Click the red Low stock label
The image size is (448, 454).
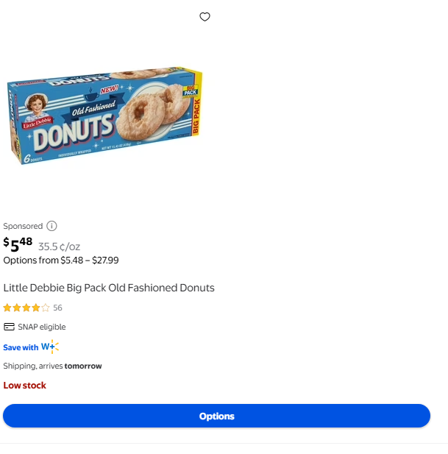[x=24, y=385]
